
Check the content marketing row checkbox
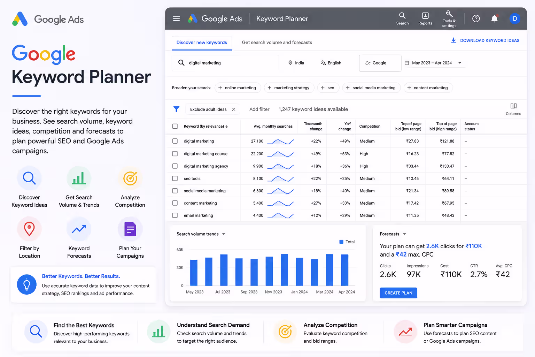(x=175, y=203)
